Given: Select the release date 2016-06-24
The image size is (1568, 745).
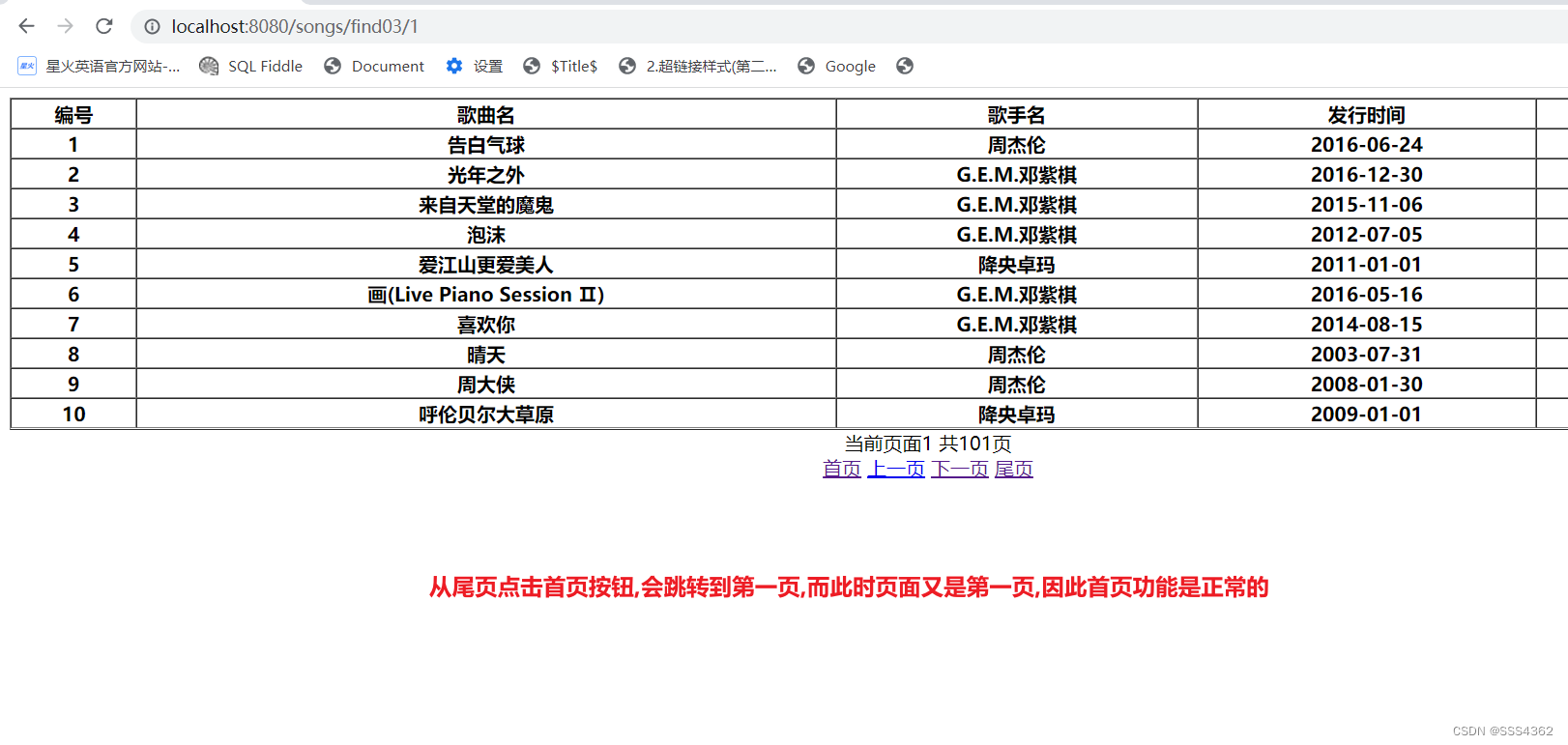Looking at the screenshot, I should 1367,145.
